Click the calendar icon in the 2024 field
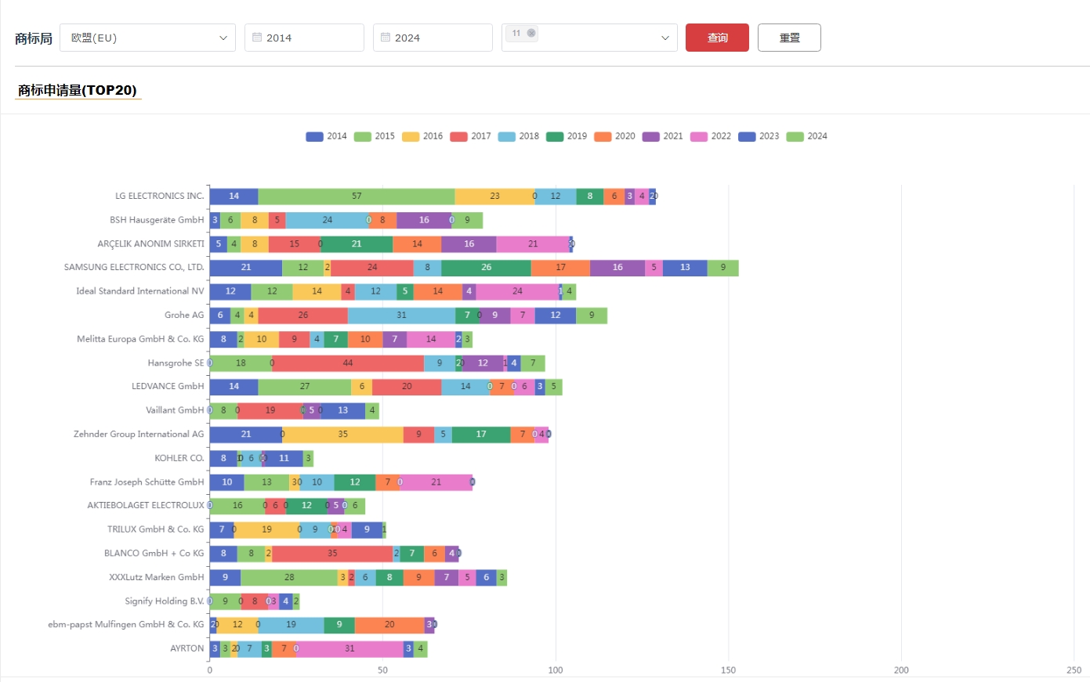This screenshot has width=1090, height=682. point(386,38)
